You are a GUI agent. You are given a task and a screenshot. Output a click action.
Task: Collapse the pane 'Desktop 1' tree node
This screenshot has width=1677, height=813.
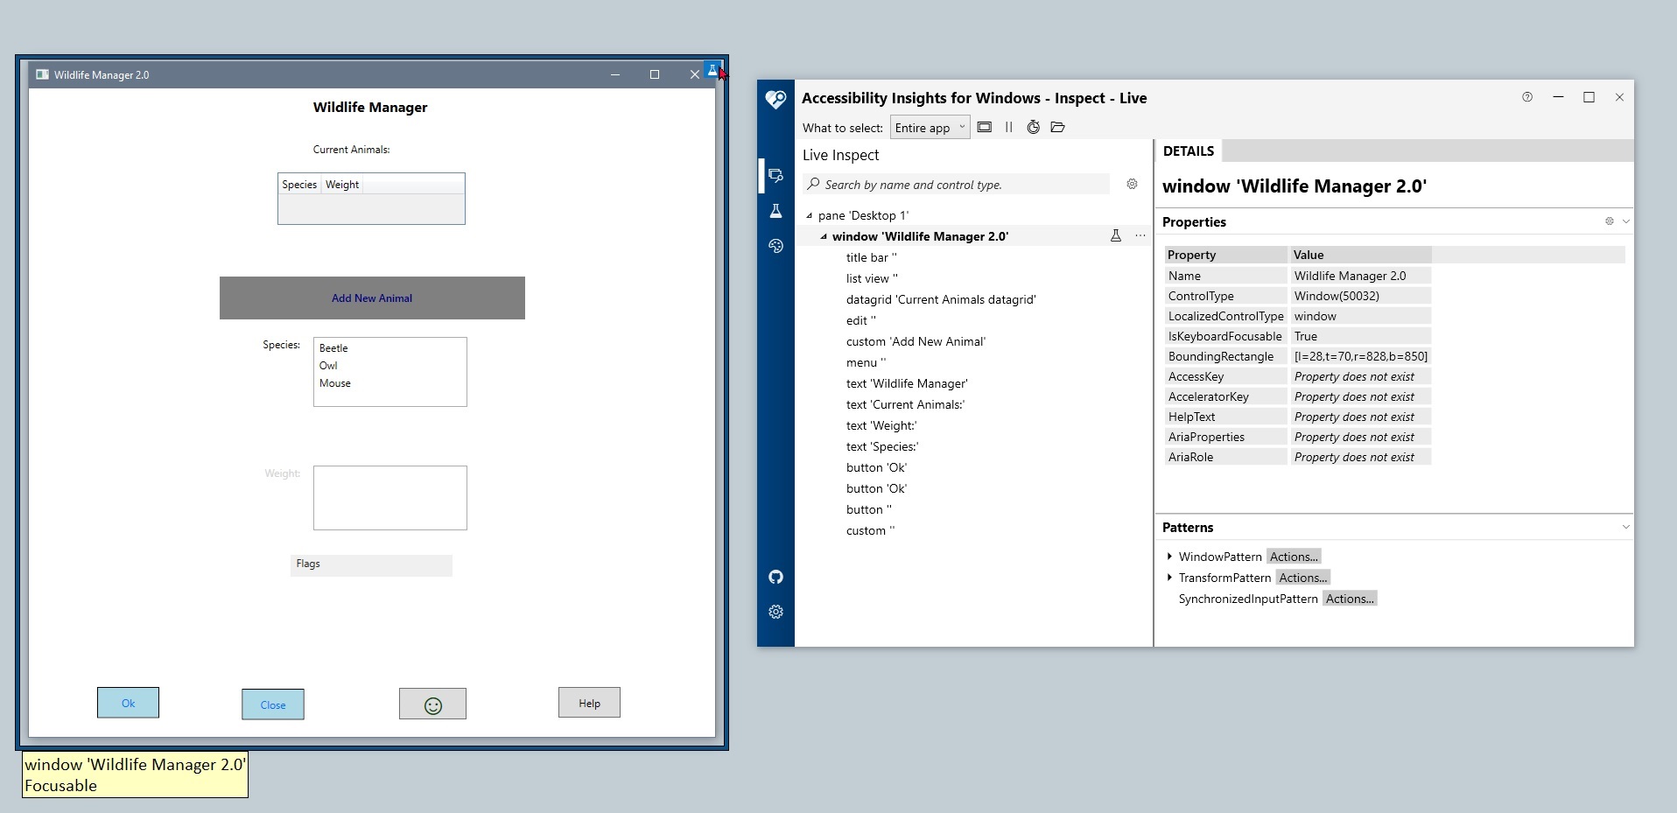[x=809, y=215]
